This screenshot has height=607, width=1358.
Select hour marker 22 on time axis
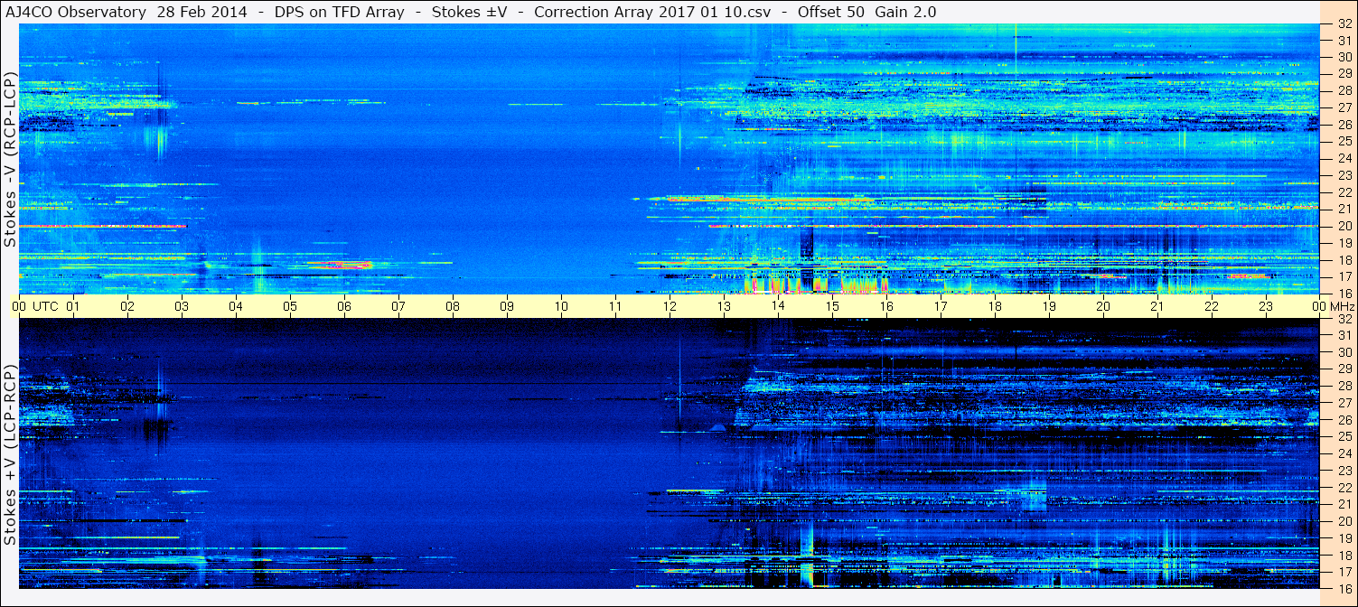[1212, 306]
